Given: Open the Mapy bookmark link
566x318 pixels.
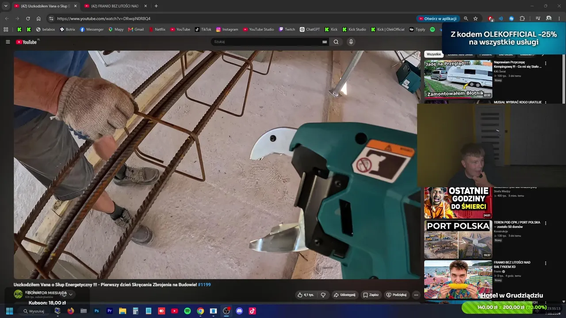Looking at the screenshot, I should coord(116,30).
